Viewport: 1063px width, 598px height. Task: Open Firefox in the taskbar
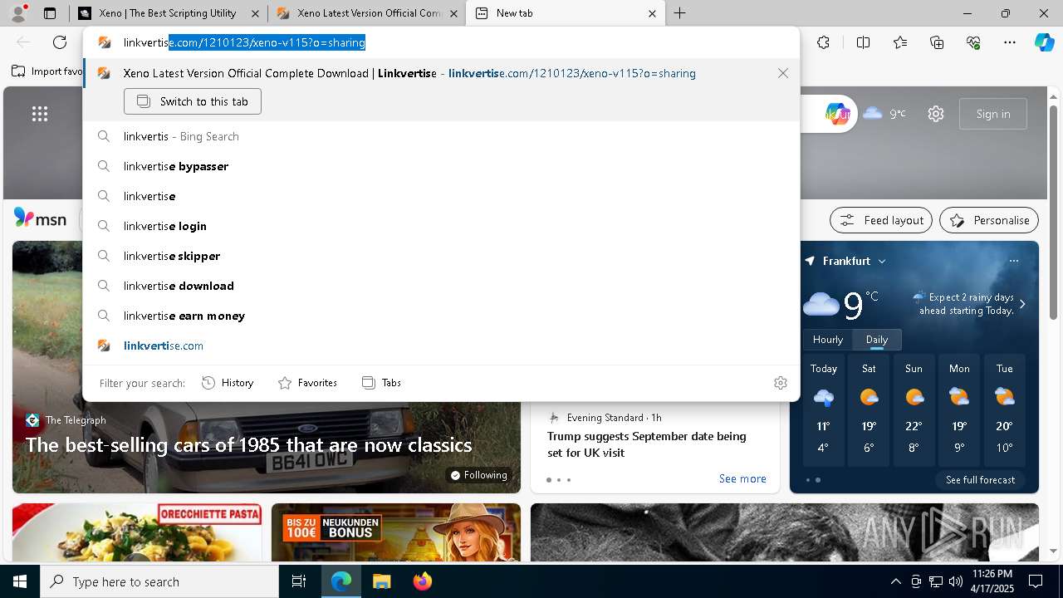pos(422,581)
